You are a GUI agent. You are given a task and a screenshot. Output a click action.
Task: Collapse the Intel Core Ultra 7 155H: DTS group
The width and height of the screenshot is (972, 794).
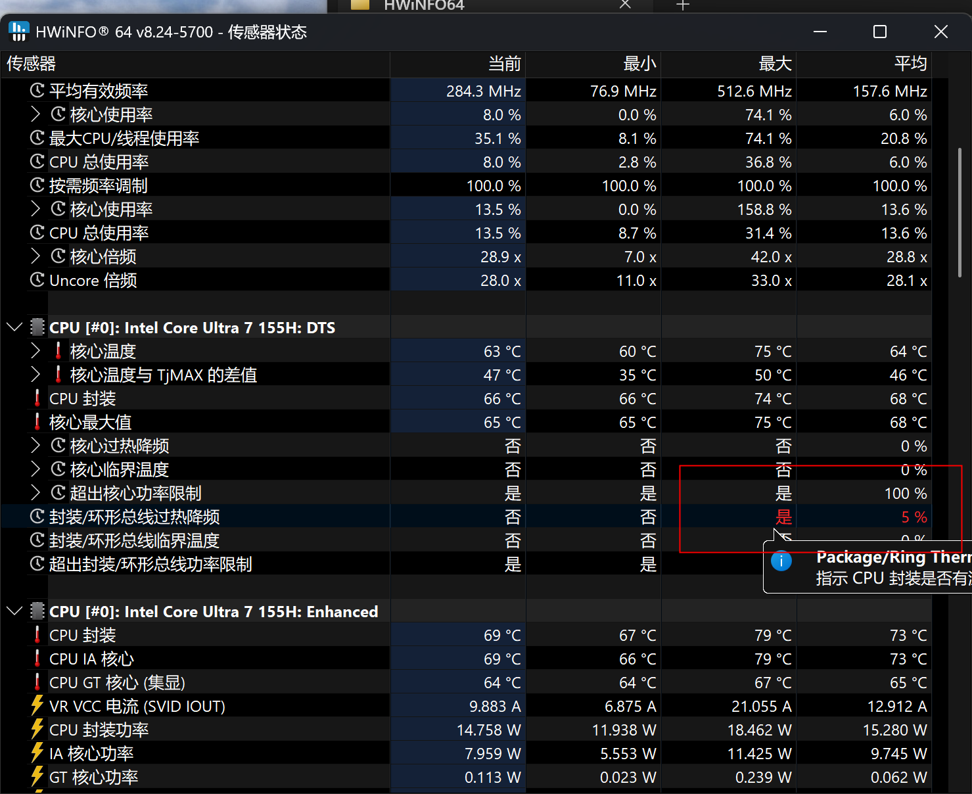[14, 327]
